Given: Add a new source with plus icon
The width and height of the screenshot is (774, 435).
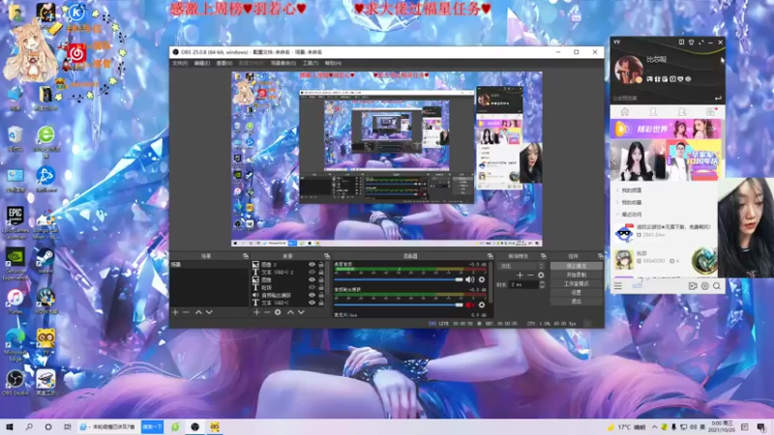Looking at the screenshot, I should tap(256, 312).
